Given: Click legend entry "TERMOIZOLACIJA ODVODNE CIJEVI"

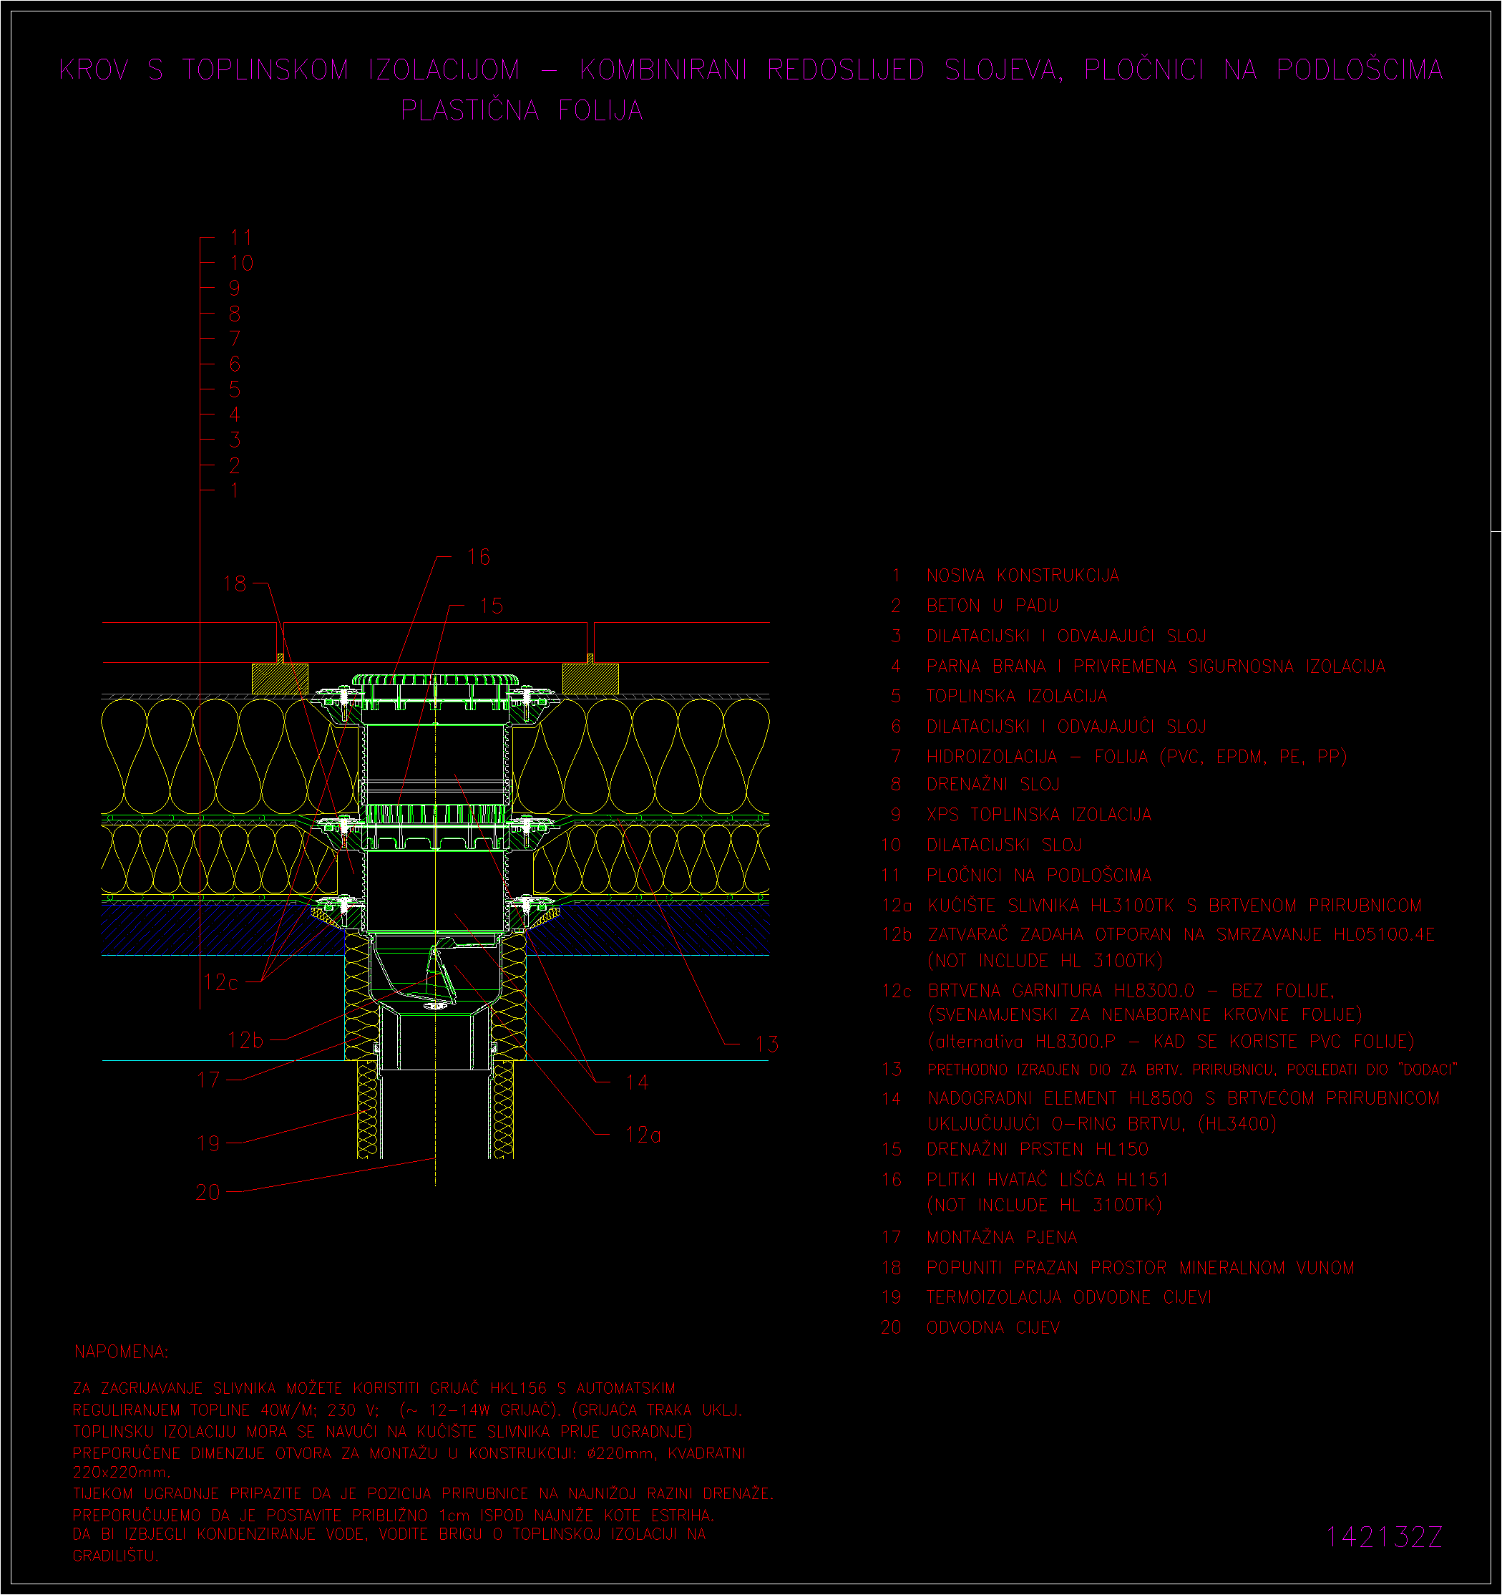Looking at the screenshot, I should pos(1069,1298).
